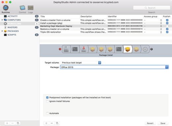Click the Publish column header
The height and width of the screenshot is (126, 172).
(x=167, y=16)
